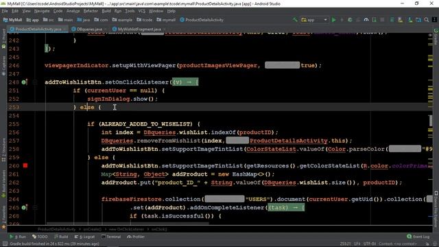The height and width of the screenshot is (247, 439).
Task: Open the Logcat tool window
Action: click(84, 237)
